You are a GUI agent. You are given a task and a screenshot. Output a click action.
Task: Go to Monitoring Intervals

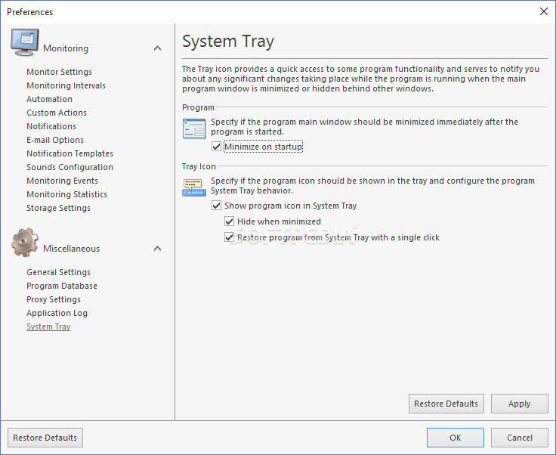pyautogui.click(x=66, y=85)
